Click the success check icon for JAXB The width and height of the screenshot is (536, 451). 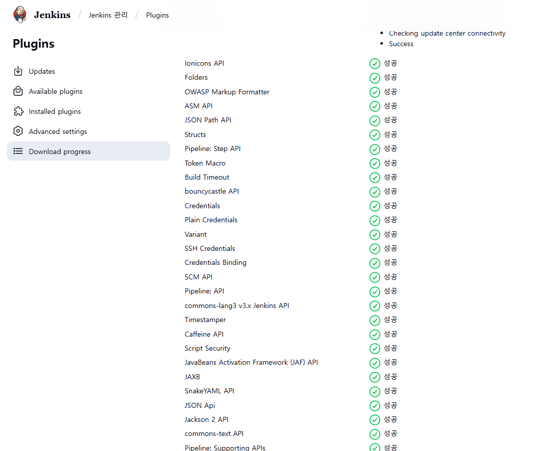point(375,377)
